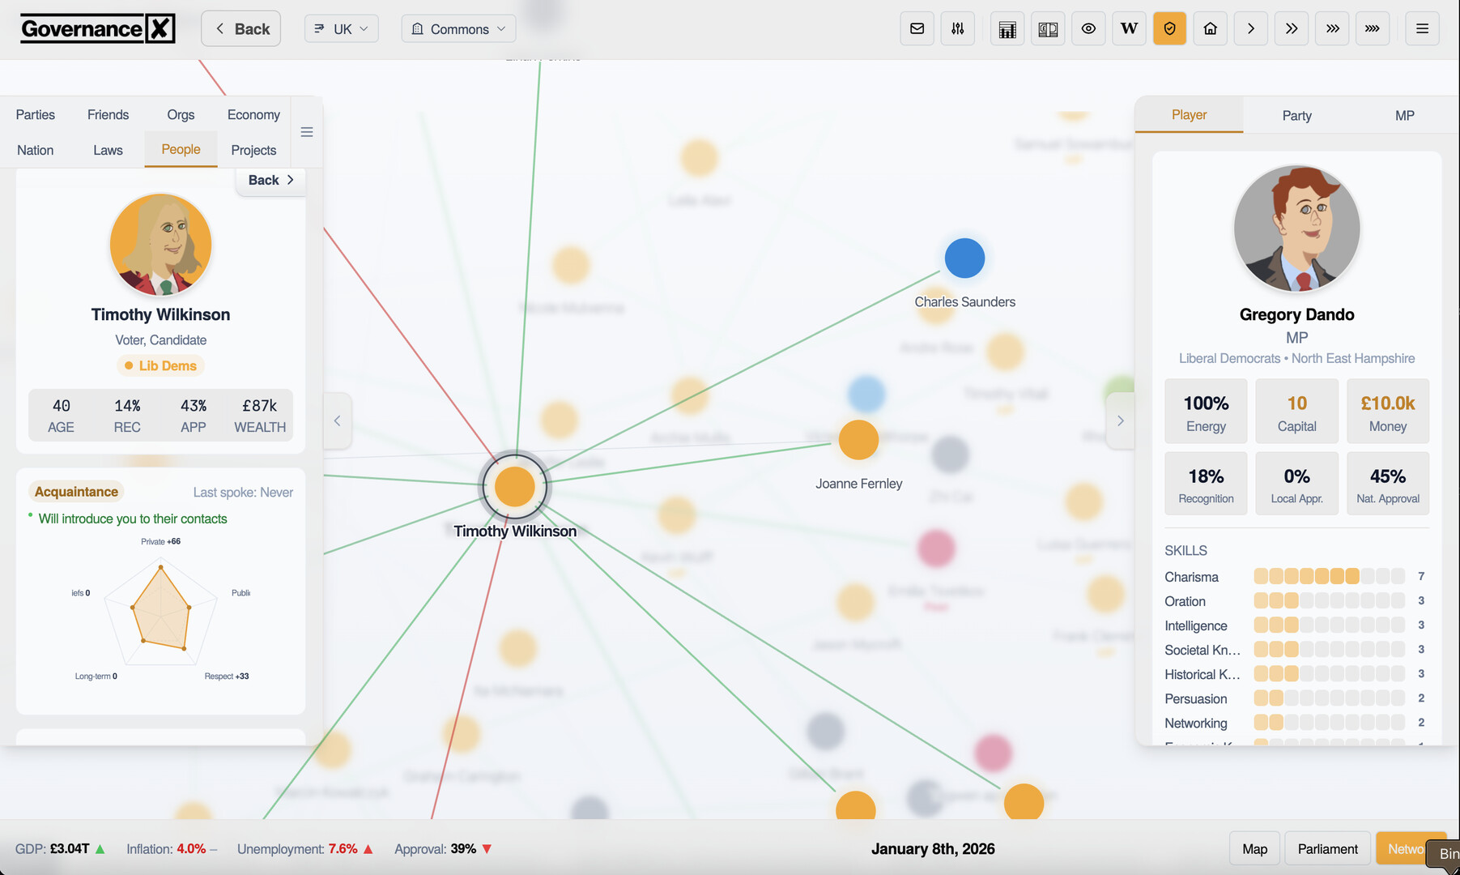1460x875 pixels.
Task: Select the Party tab in right panel
Action: point(1296,115)
